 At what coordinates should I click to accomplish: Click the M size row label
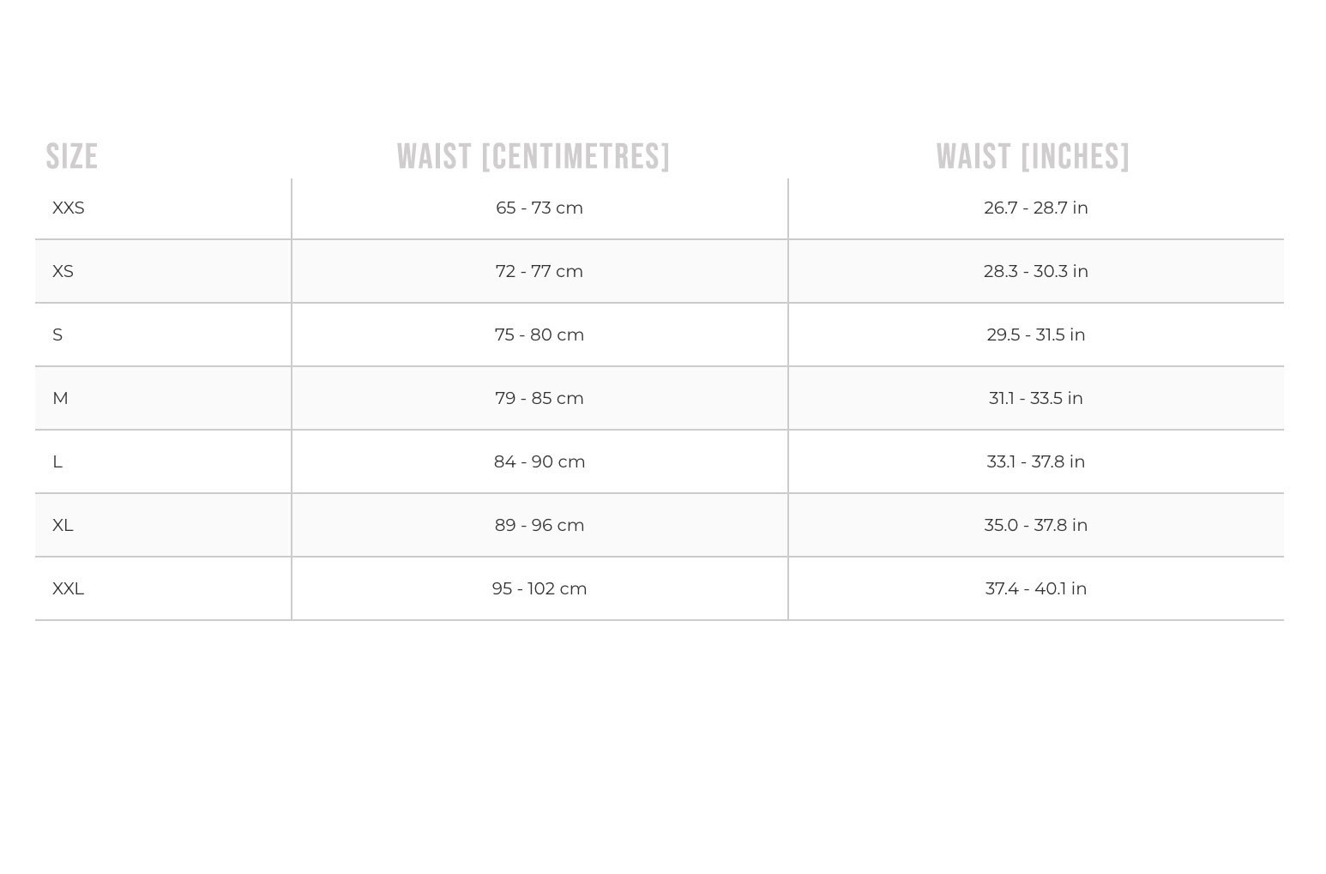(60, 399)
